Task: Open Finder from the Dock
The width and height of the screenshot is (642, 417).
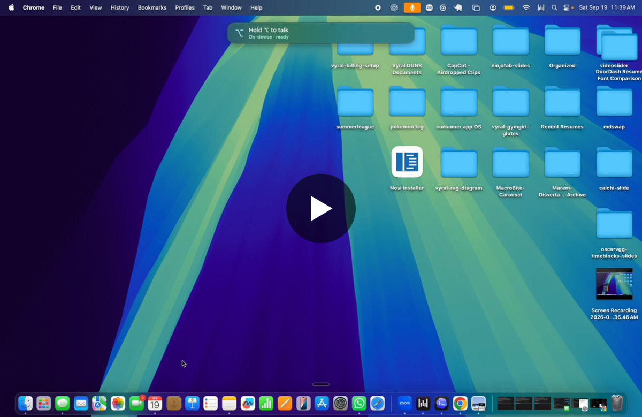Action: coord(25,403)
